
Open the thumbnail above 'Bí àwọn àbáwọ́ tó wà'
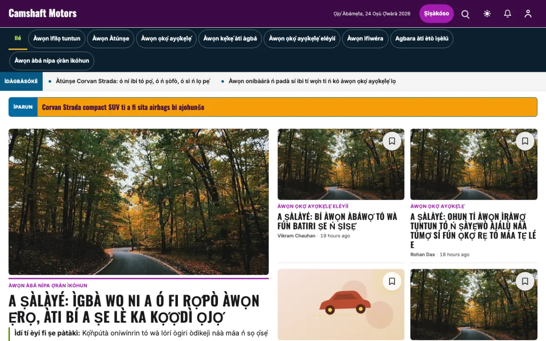click(341, 165)
